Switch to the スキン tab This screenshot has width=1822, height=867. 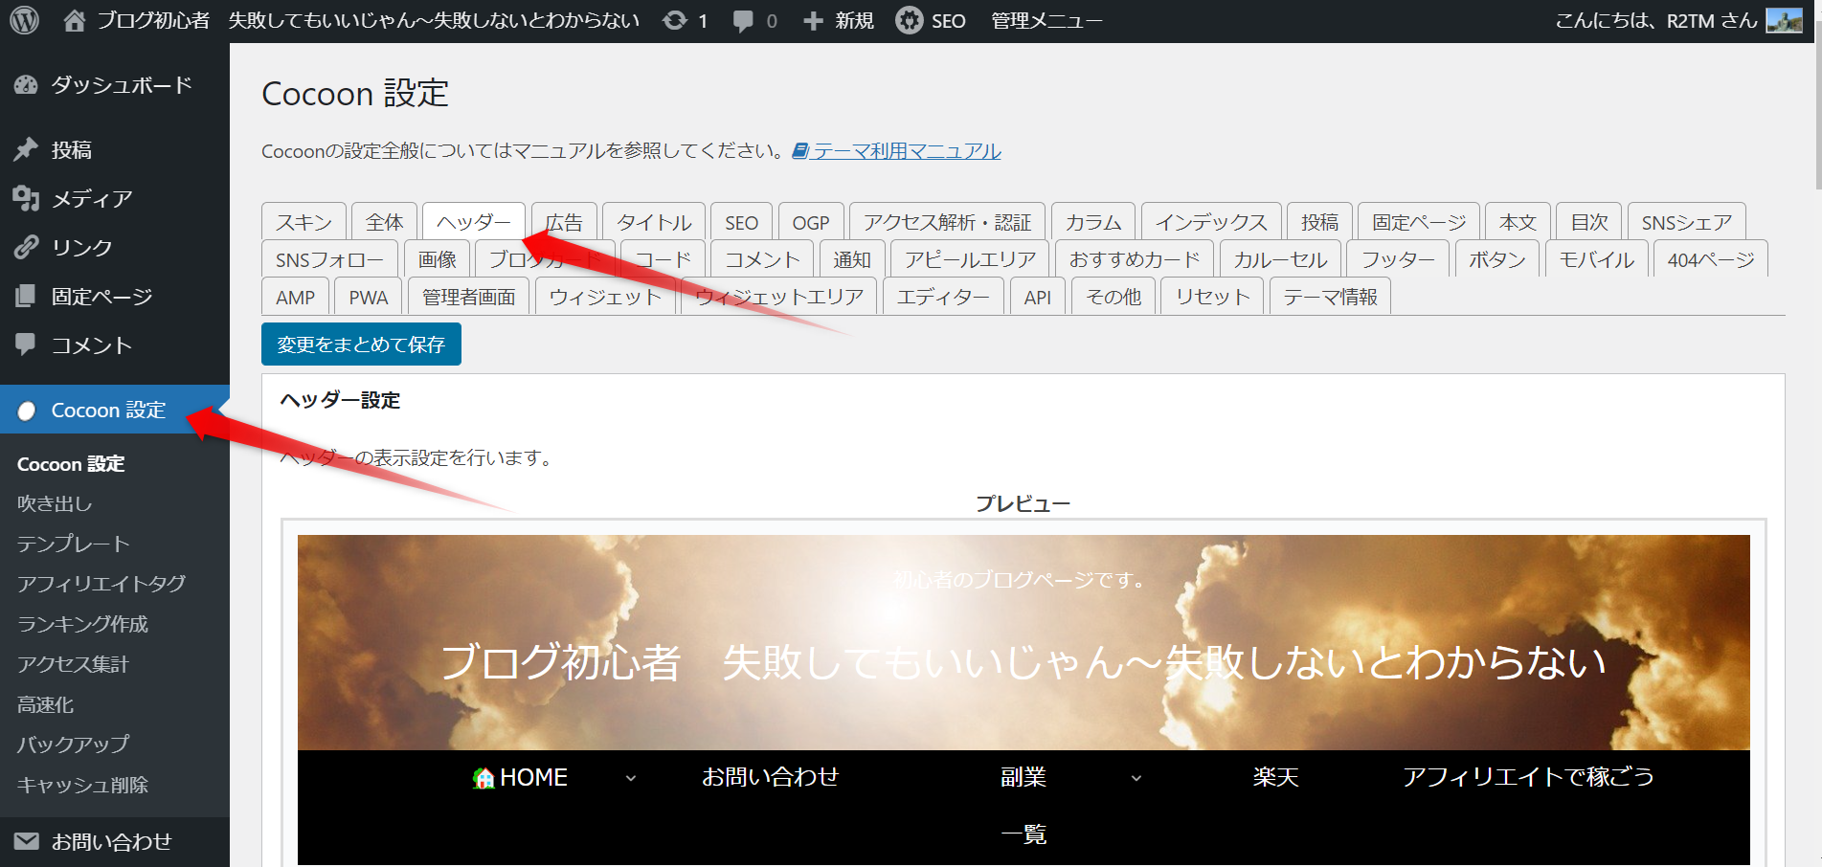304,222
